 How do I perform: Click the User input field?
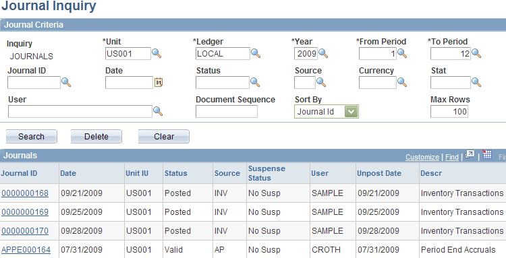click(80, 111)
